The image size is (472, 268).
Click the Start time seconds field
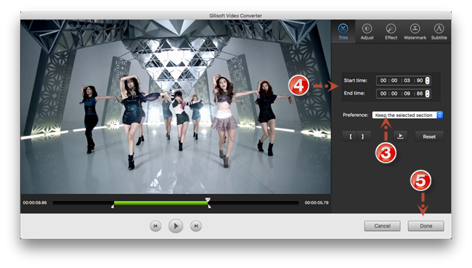point(407,81)
